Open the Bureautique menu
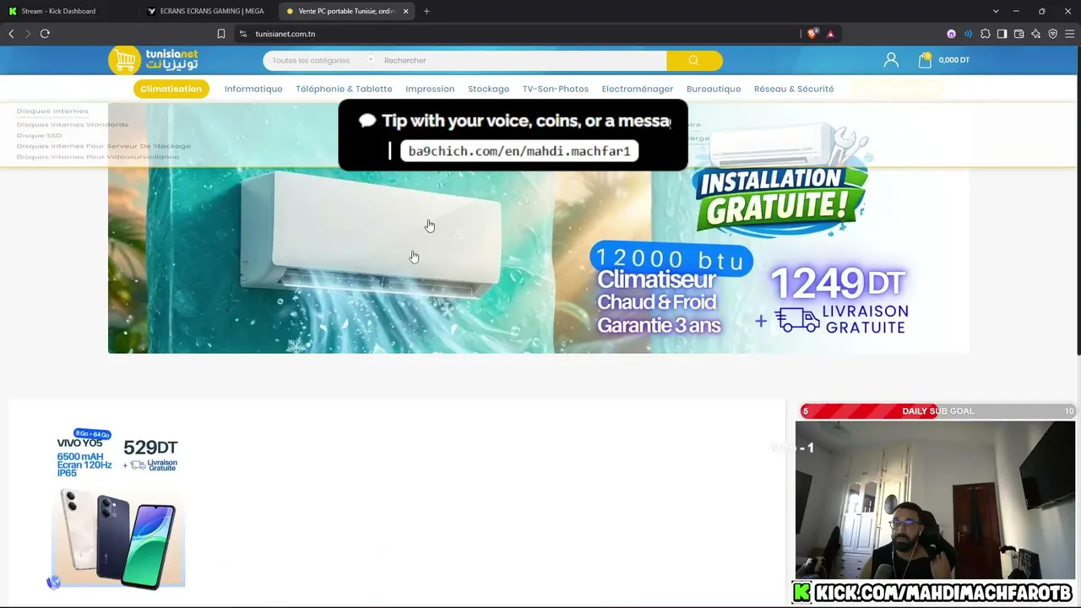 click(x=714, y=89)
